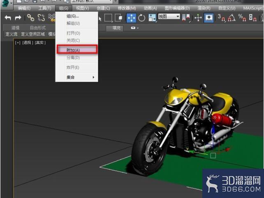Select the Link objects chain tool
This screenshot has height=198, width=264.
coord(31,18)
